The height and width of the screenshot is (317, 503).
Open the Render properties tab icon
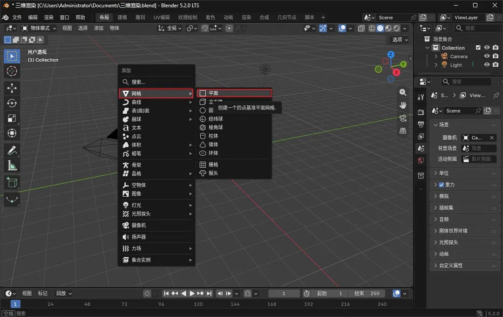click(x=421, y=112)
